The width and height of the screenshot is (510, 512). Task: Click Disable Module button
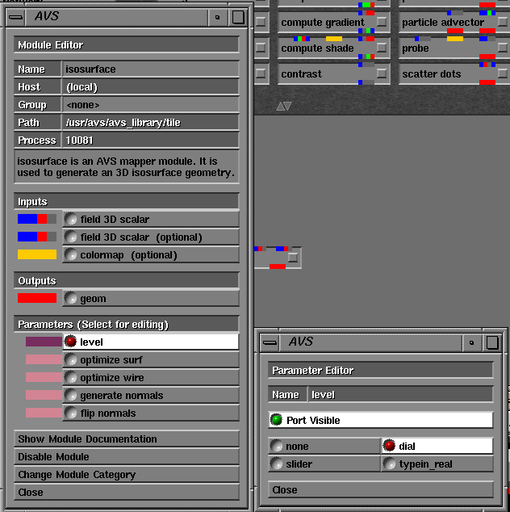tap(127, 456)
